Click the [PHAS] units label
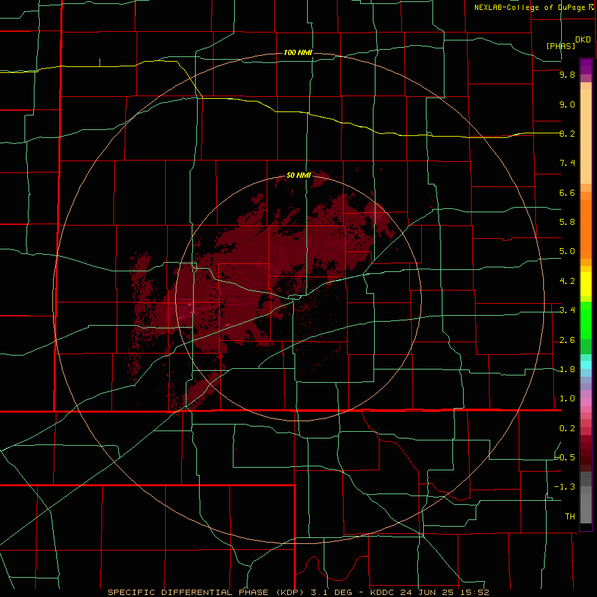The image size is (597, 597). (x=561, y=46)
